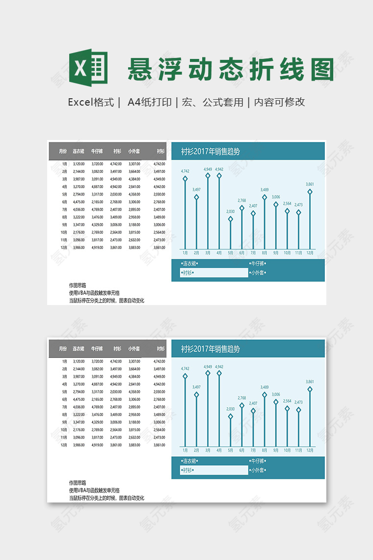Click the Excel格式 label under the title

[x=91, y=102]
